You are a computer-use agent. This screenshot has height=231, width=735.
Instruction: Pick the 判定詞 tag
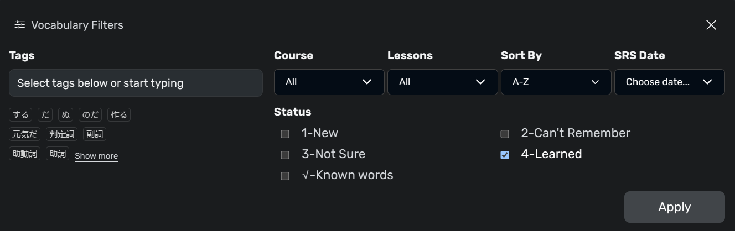(61, 134)
